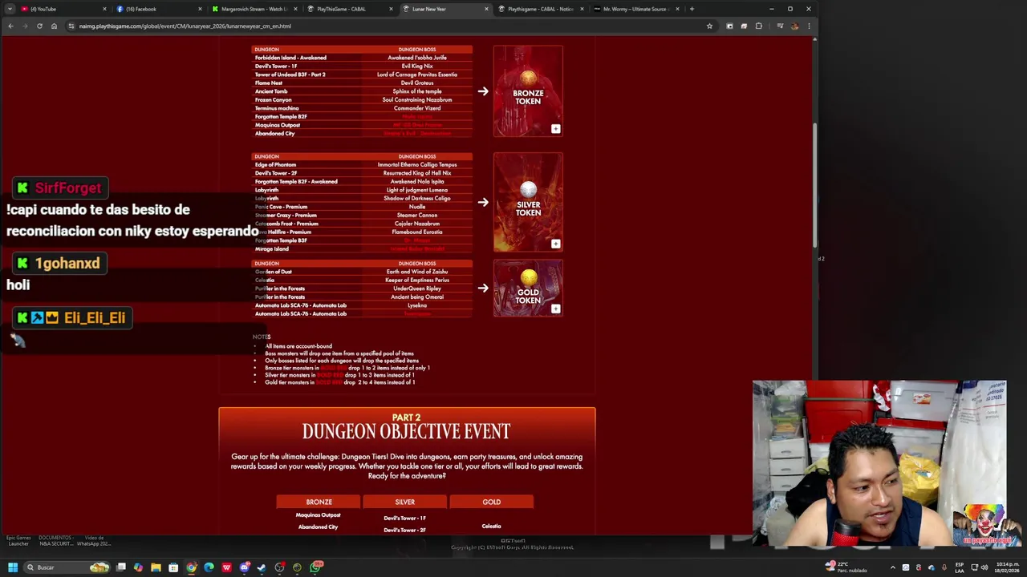The height and width of the screenshot is (577, 1027).
Task: Bookmark this page with the star icon
Action: click(709, 26)
